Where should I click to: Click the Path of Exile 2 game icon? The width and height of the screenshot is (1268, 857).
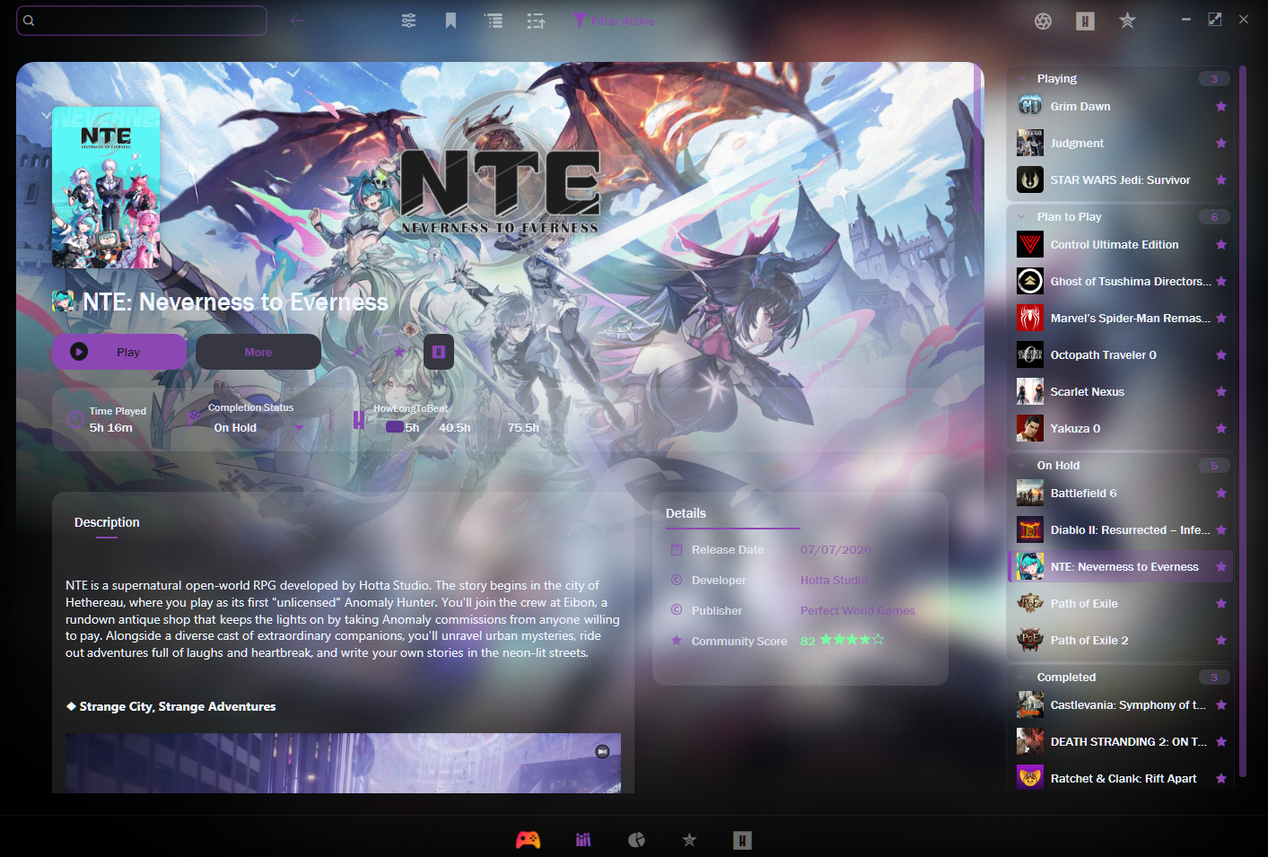tap(1030, 640)
